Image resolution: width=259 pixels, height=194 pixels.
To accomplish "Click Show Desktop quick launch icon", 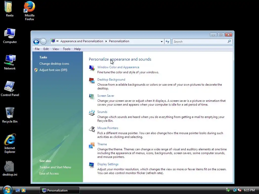I will point(18,190).
